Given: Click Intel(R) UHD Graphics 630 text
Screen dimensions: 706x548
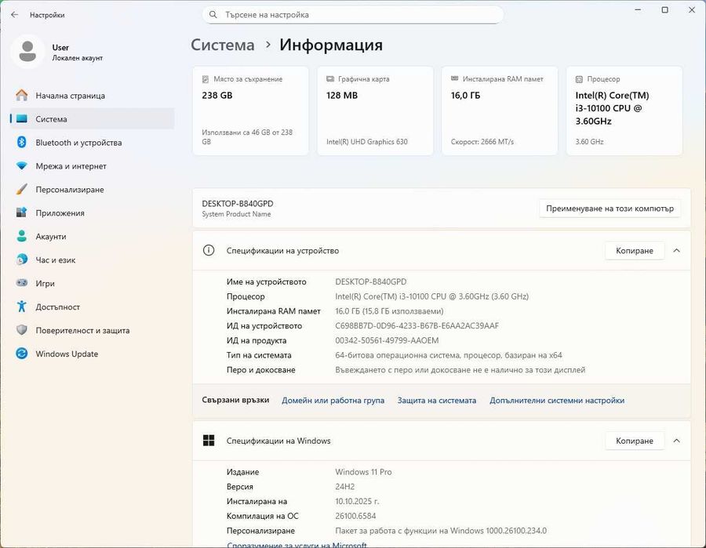Looking at the screenshot, I should [367, 142].
